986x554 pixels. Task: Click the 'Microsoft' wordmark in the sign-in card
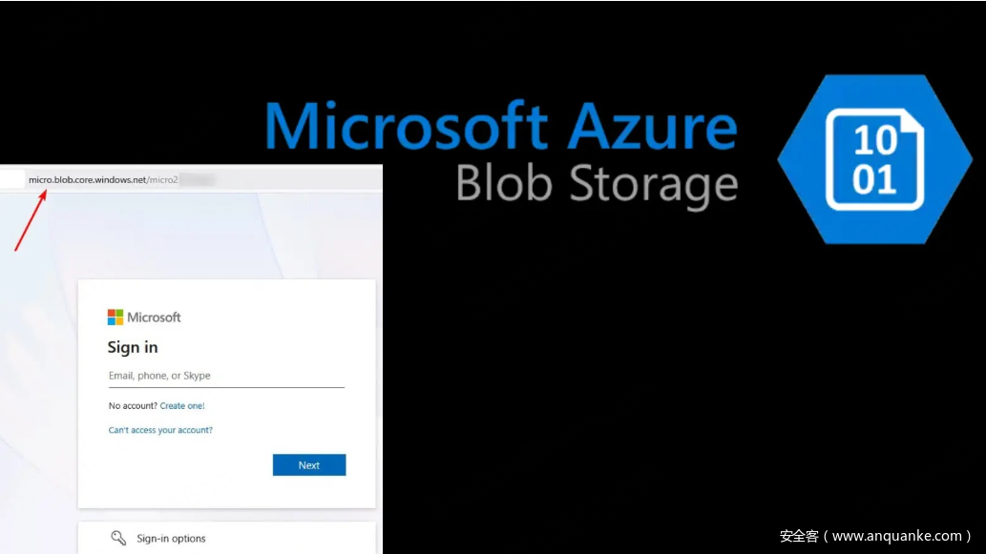click(x=154, y=318)
